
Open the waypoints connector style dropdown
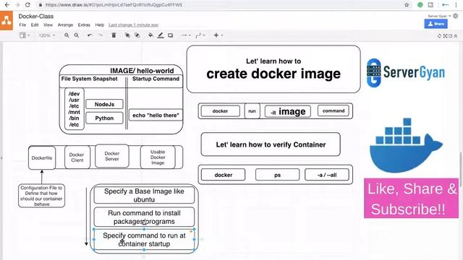coord(200,35)
